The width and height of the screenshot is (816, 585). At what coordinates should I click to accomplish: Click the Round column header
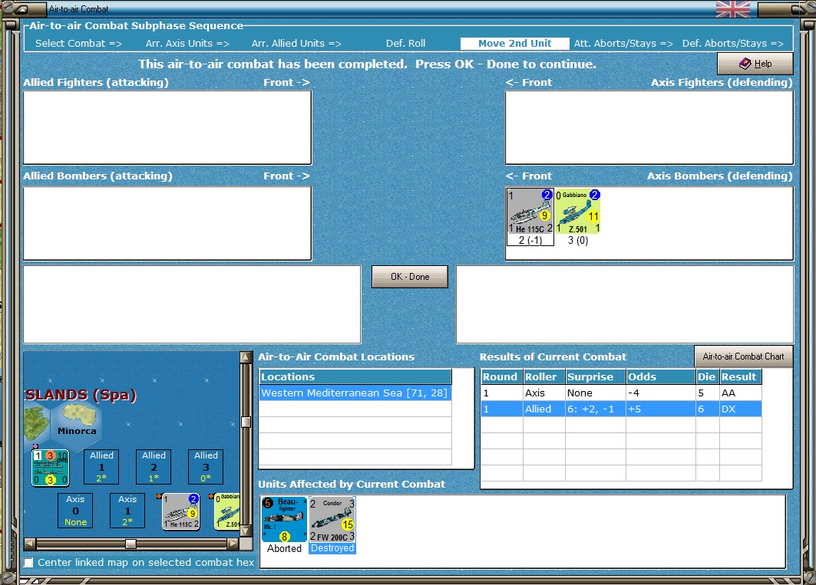[502, 376]
